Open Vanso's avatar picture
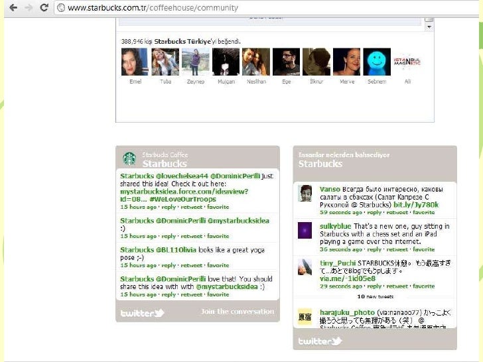This screenshot has height=362, width=483. (305, 193)
